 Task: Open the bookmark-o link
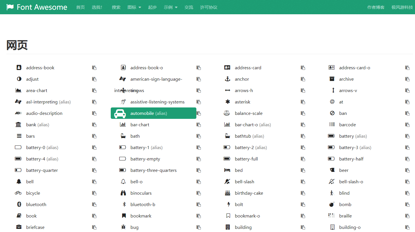247,216
